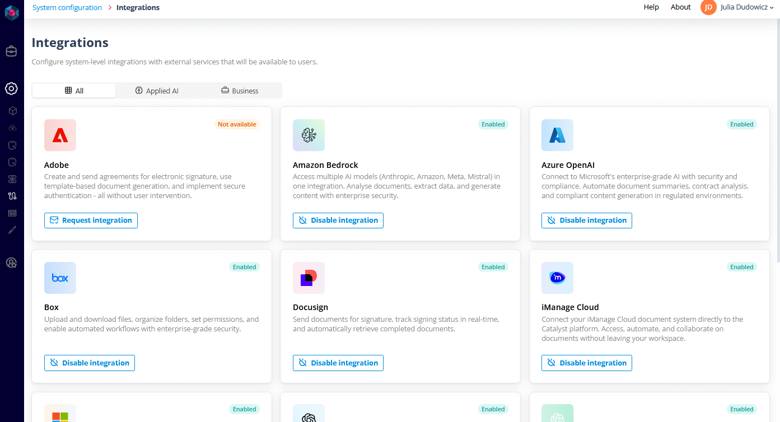Click the Integrations page heading
The image size is (780, 422).
(70, 43)
